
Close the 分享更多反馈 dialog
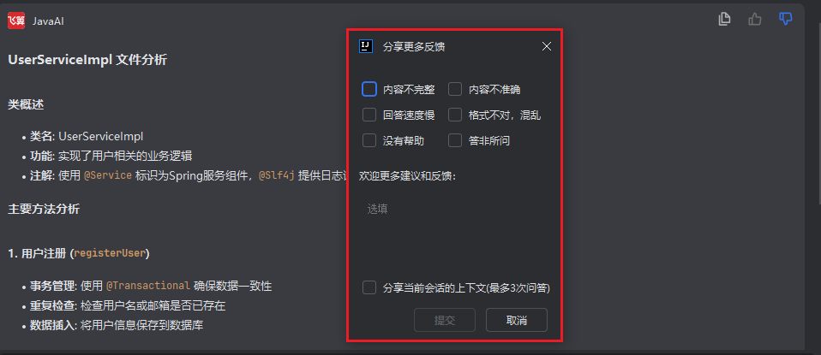[547, 46]
